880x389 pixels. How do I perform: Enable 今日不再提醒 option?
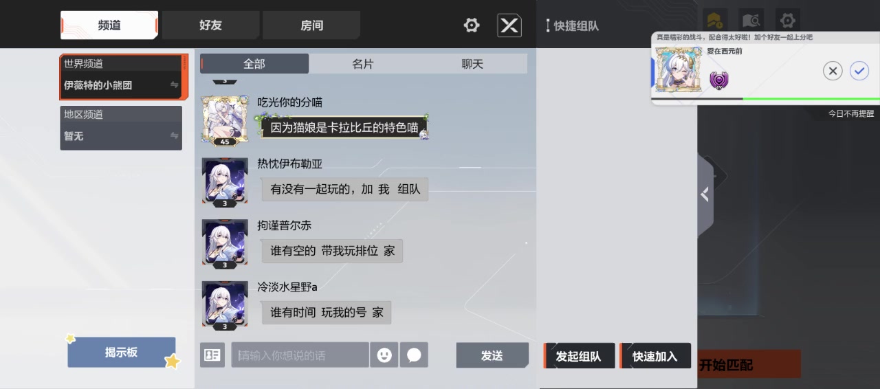(851, 113)
